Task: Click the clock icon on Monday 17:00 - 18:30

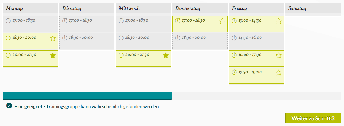Action: click(x=8, y=21)
